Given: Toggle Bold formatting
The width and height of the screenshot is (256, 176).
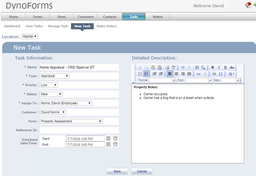Looking at the screenshot, I should click(x=213, y=67).
